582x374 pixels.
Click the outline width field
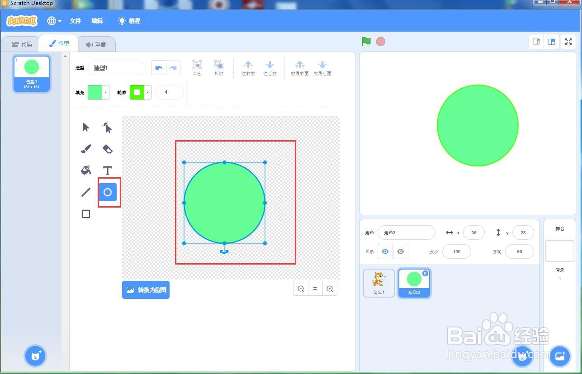pyautogui.click(x=170, y=92)
